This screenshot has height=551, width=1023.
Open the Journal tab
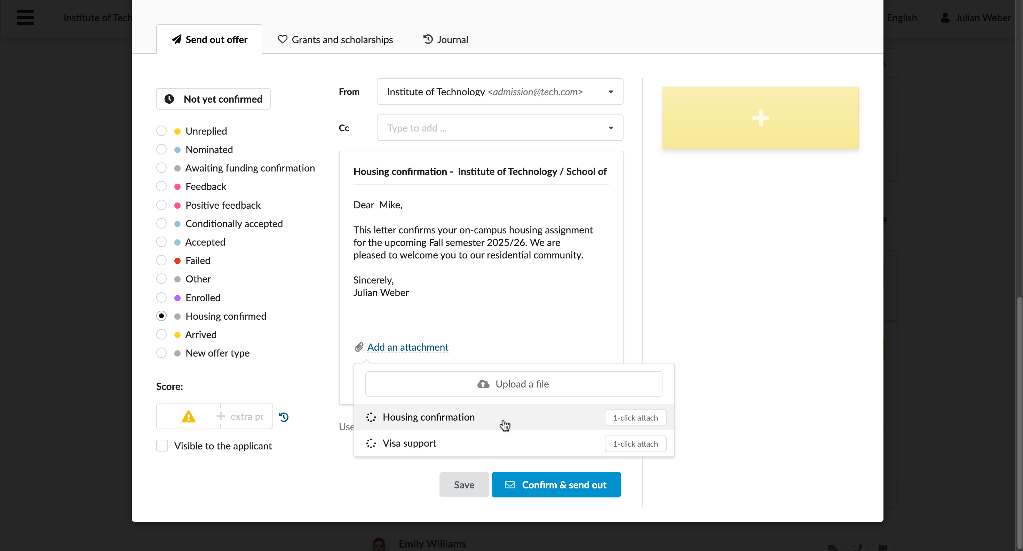[x=446, y=39]
